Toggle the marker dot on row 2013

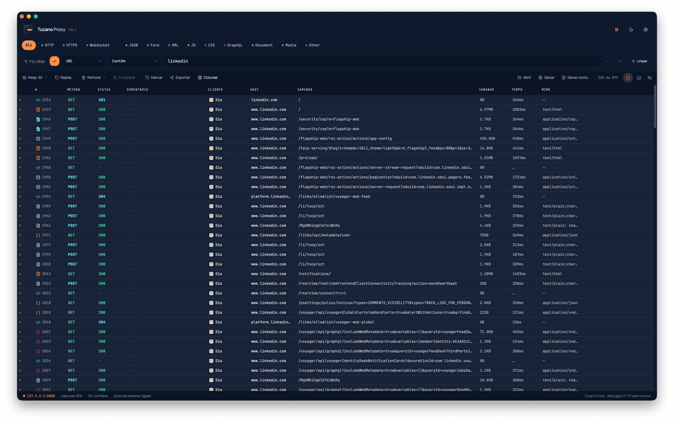click(20, 274)
